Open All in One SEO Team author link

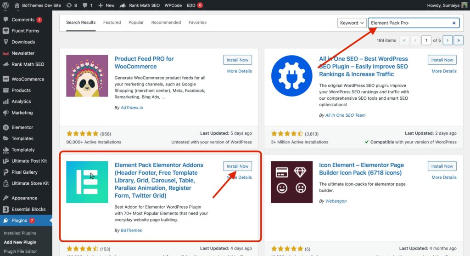coord(345,115)
